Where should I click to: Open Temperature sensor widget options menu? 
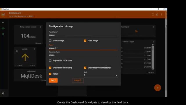[41, 27]
